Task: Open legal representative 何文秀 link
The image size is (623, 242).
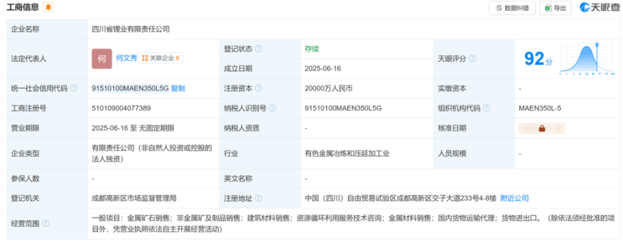Action: (127, 58)
